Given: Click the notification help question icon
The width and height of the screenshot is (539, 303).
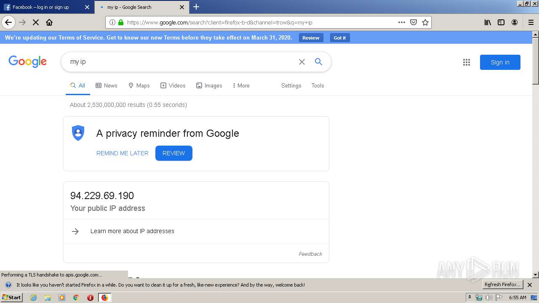Looking at the screenshot, I should coord(8,285).
